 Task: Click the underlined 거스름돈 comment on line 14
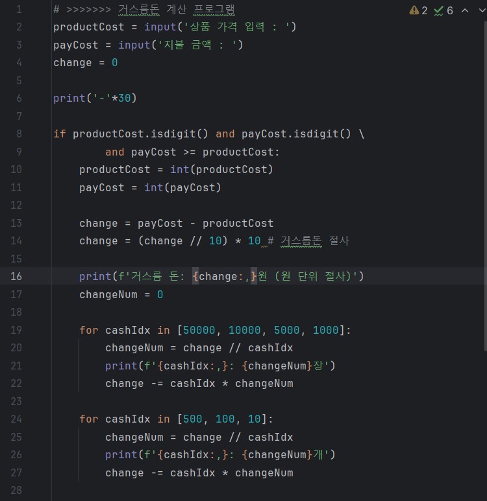[x=301, y=241]
